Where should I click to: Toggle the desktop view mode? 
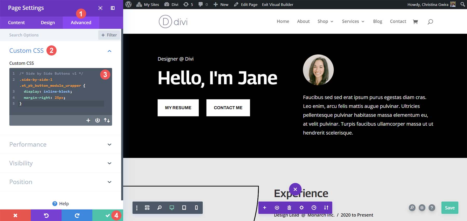172,208
